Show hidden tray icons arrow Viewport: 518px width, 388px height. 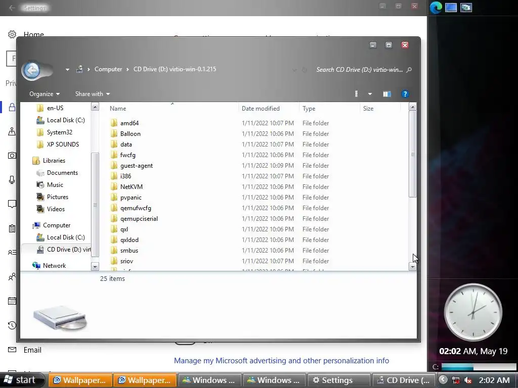pyautogui.click(x=443, y=380)
